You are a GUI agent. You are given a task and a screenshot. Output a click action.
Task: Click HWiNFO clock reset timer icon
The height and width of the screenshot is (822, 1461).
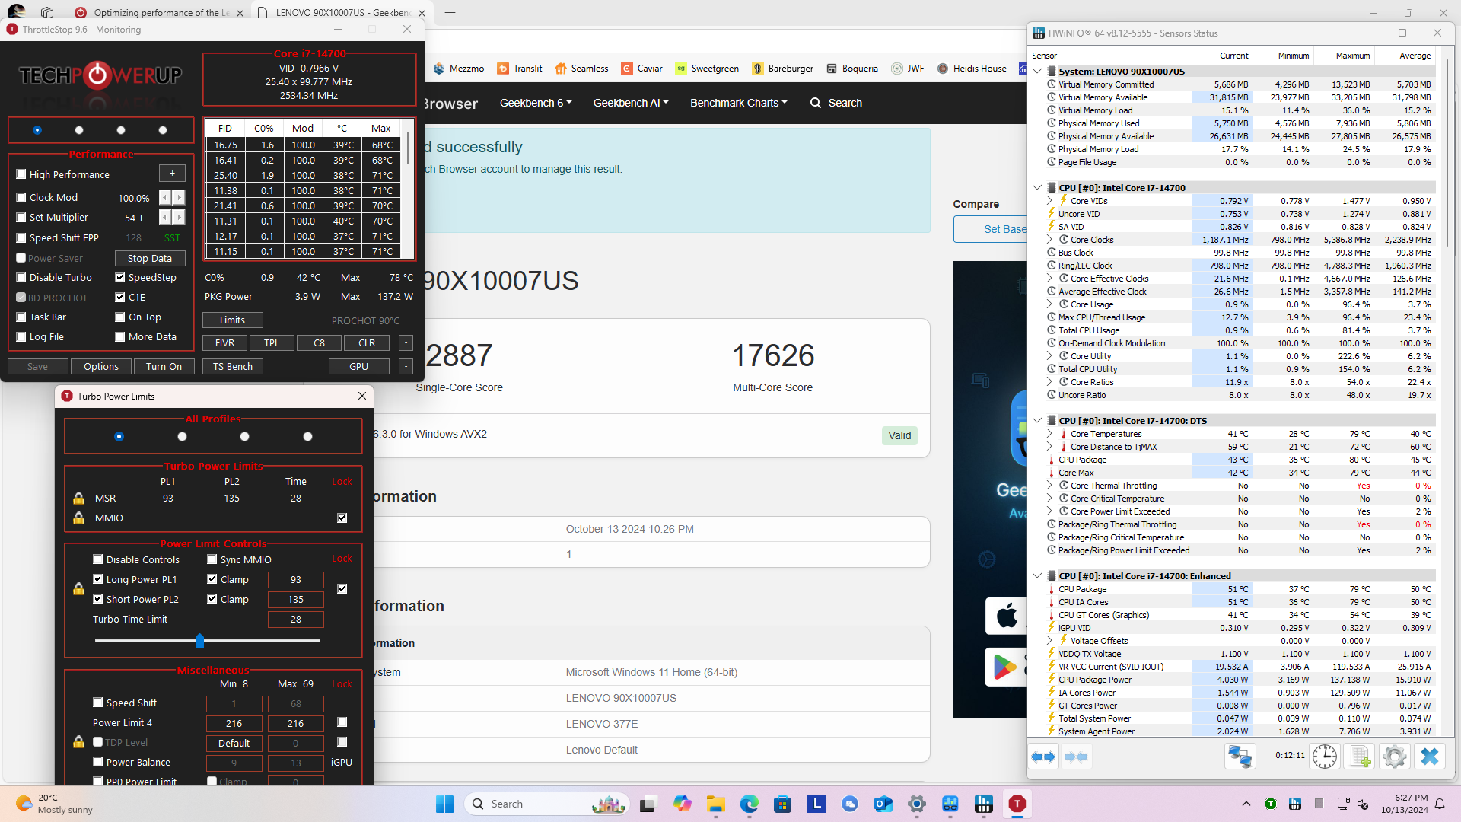tap(1325, 757)
